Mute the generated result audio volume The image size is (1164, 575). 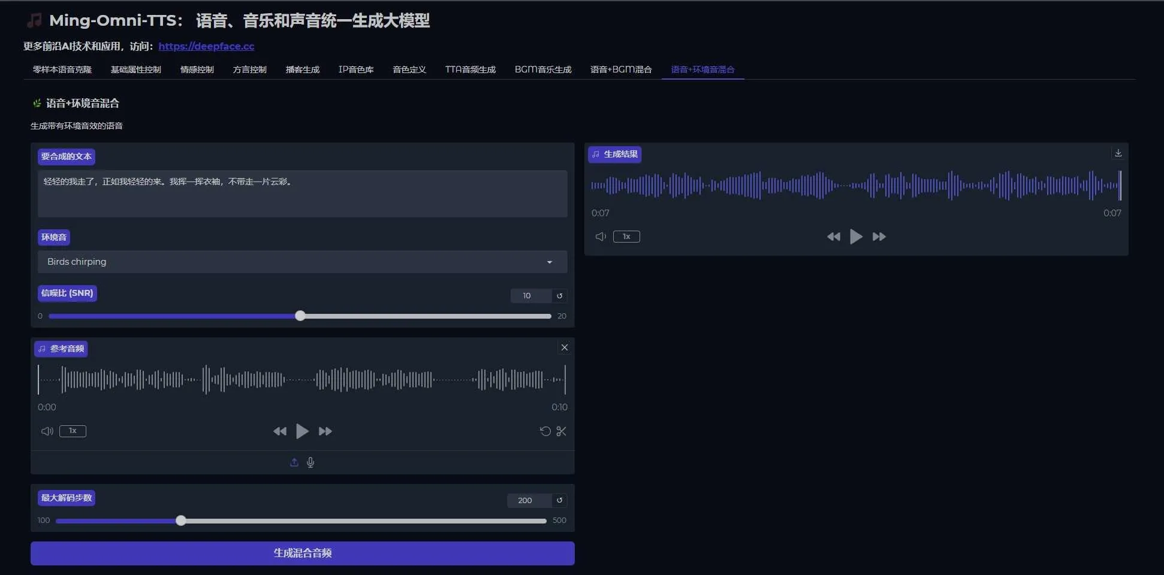[600, 237]
